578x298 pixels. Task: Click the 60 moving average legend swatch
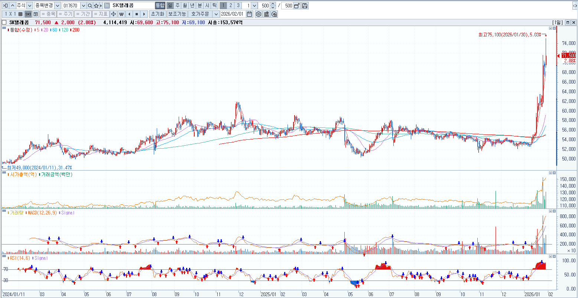click(x=51, y=30)
